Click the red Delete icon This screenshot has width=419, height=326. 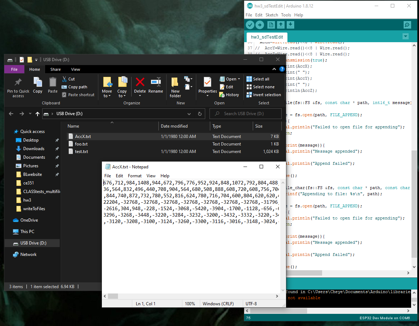[x=140, y=83]
